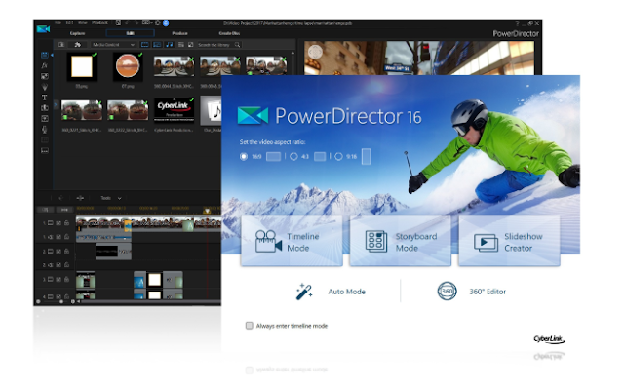This screenshot has height=391, width=624.
Task: Launch Slideshow Creator
Action: [x=509, y=241]
